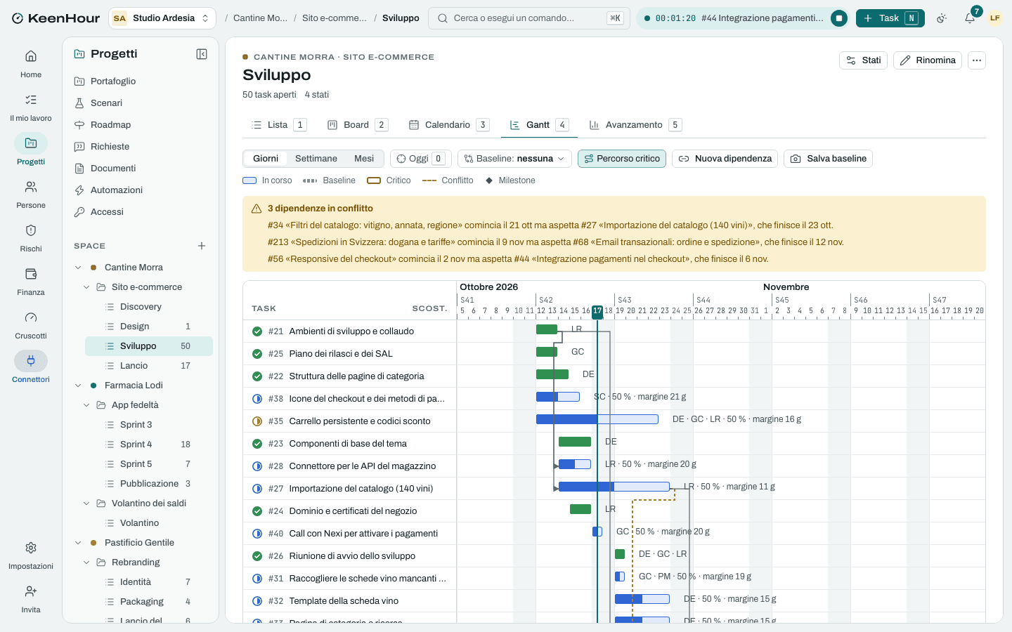
Task: Click the theme toggle icon in header
Action: point(942,18)
